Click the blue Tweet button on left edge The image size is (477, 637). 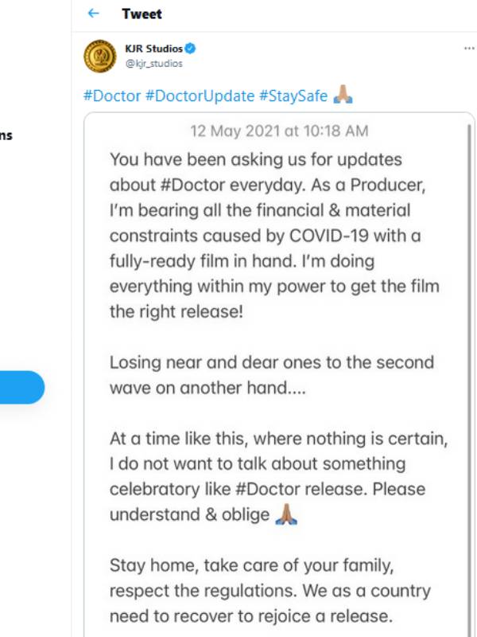pos(22,387)
